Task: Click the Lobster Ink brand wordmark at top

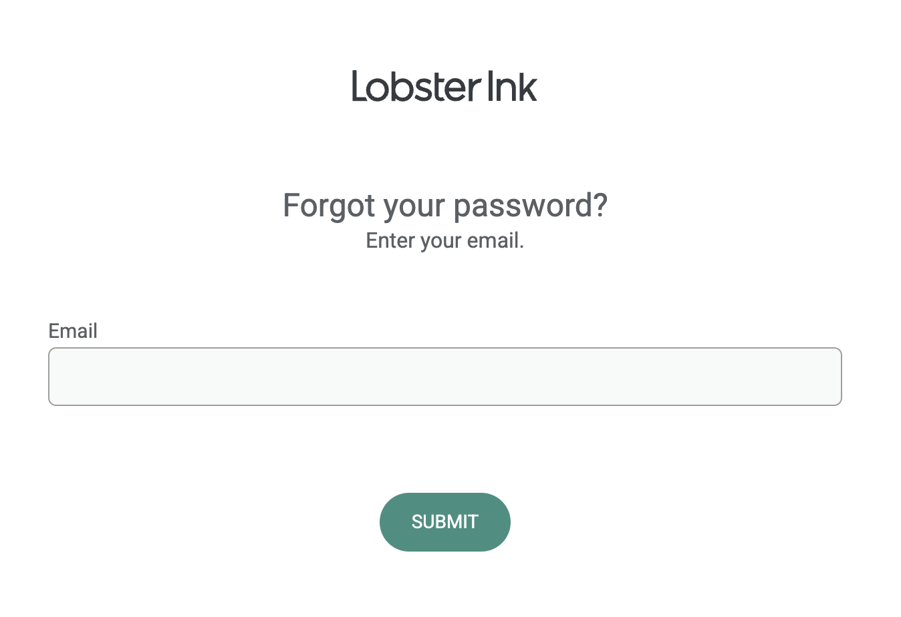Action: click(x=444, y=86)
